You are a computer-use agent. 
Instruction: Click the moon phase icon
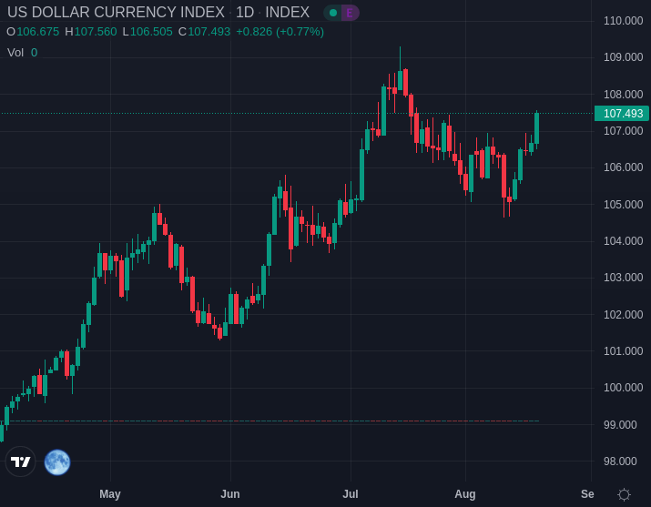click(57, 462)
